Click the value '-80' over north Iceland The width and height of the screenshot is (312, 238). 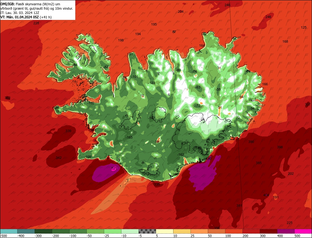[178, 70]
